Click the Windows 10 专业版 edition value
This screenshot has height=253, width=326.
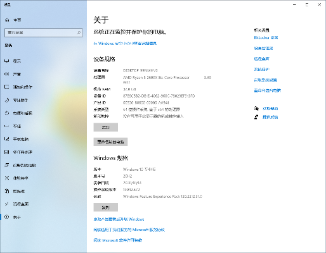[x=140, y=170]
